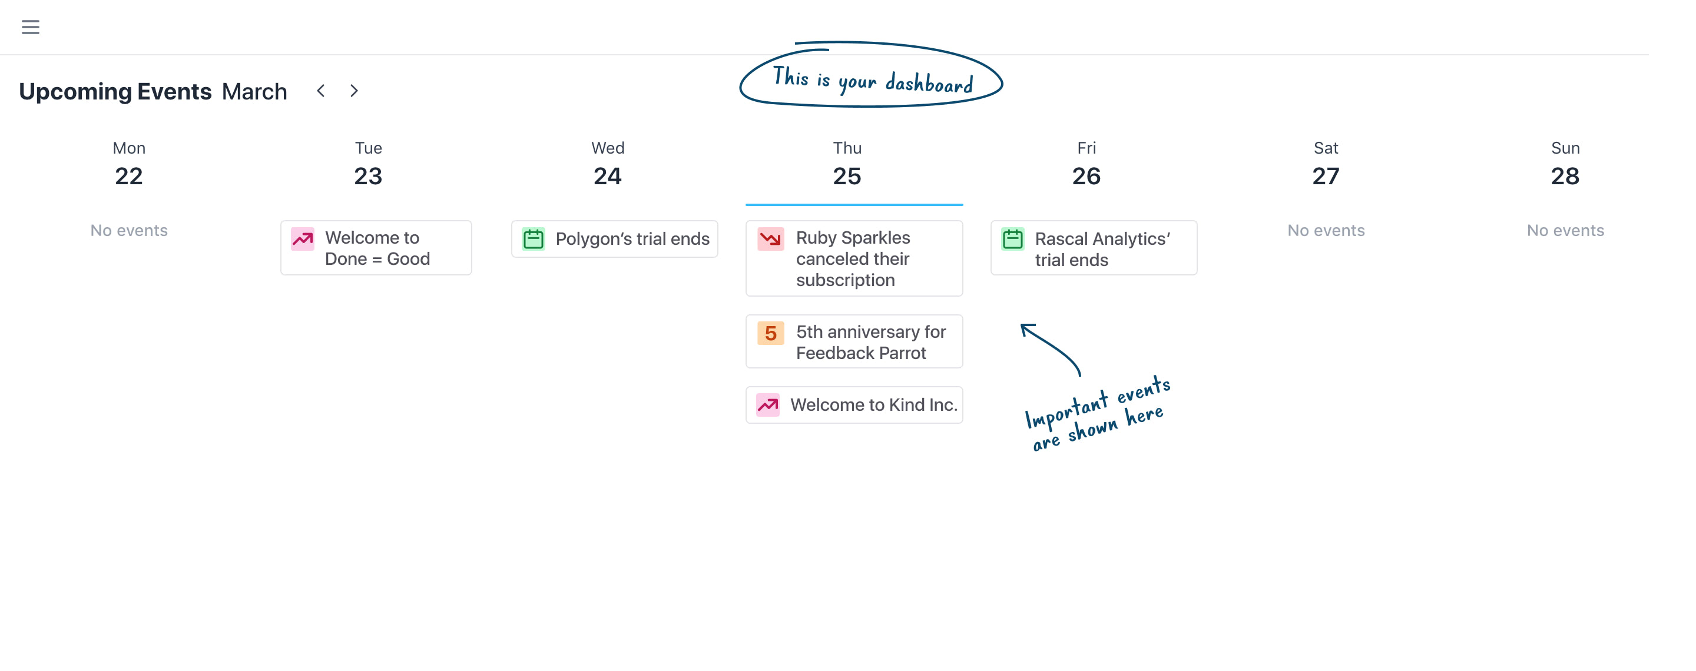This screenshot has height=671, width=1696.
Task: Open the Polygon's trial ends event
Action: click(632, 239)
